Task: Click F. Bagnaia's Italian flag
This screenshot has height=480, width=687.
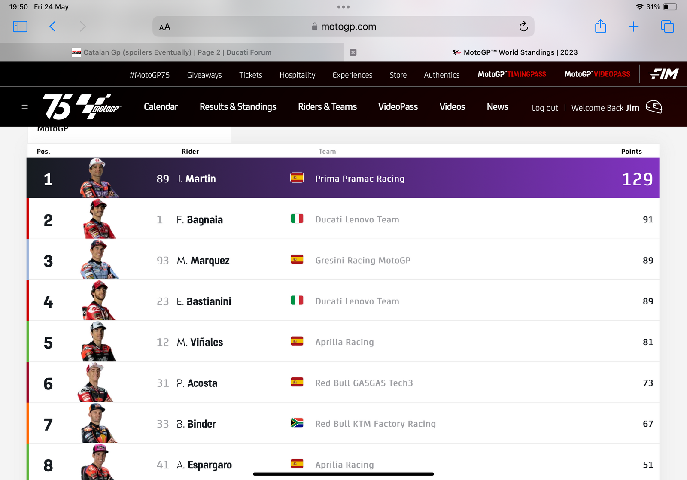Action: (297, 219)
